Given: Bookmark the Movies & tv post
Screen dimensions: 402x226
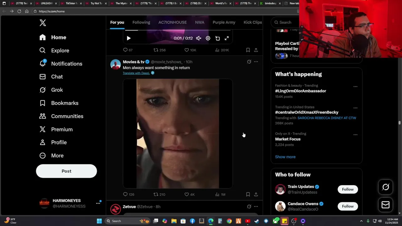Looking at the screenshot, I should tap(248, 194).
